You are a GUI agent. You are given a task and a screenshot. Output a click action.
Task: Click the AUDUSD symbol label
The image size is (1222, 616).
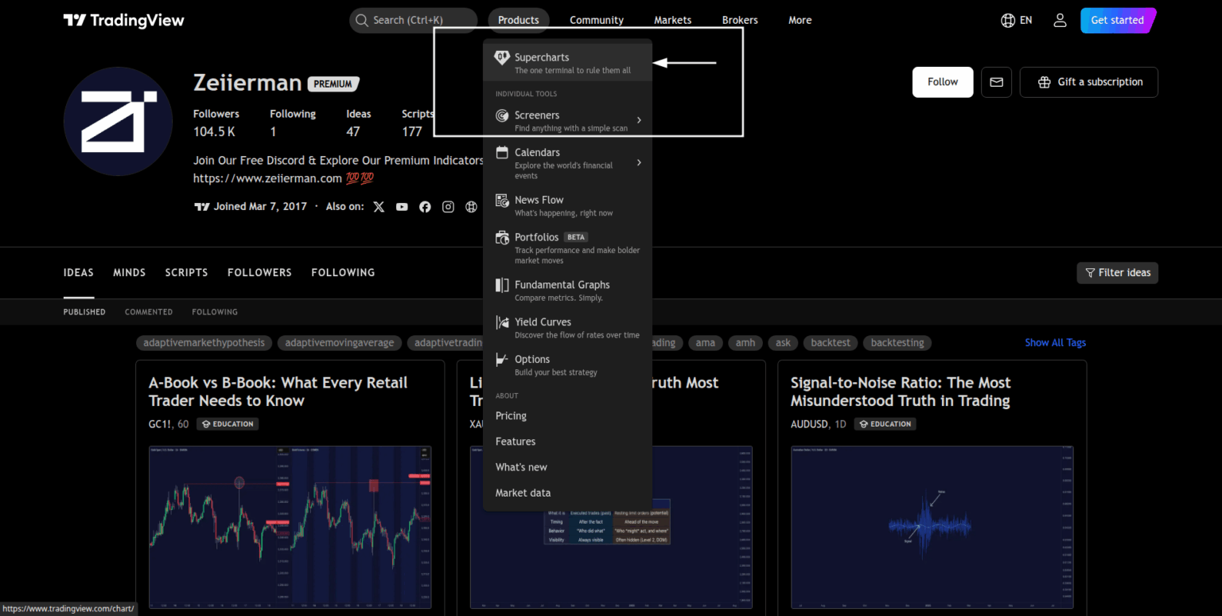tap(810, 424)
